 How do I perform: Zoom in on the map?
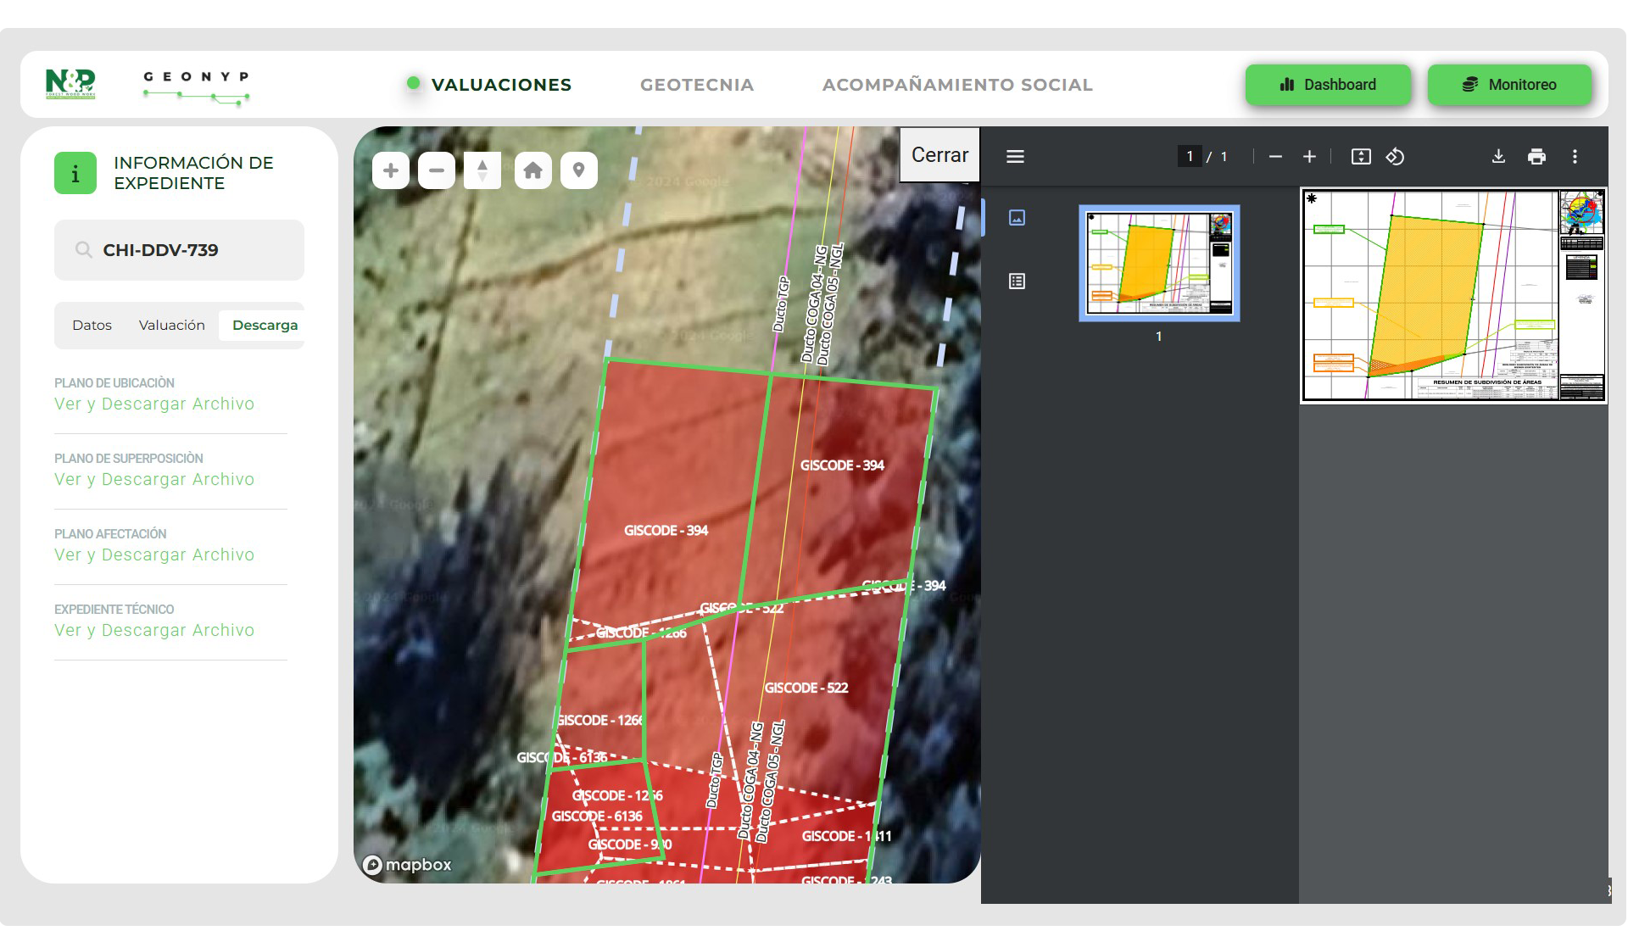tap(391, 170)
